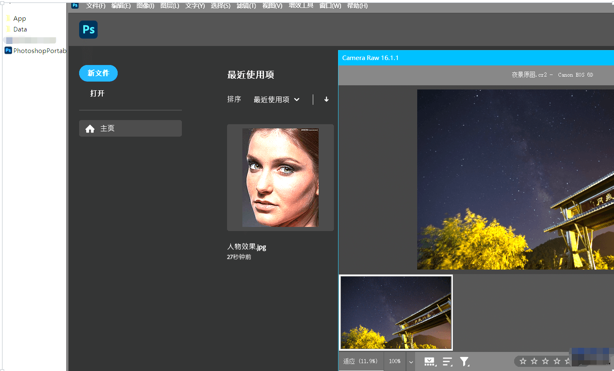Open the 帮助(H) menu

357,6
